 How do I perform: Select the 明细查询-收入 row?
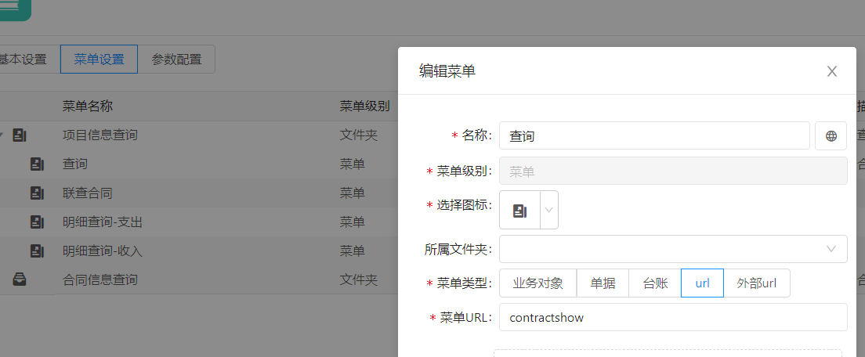pyautogui.click(x=198, y=251)
